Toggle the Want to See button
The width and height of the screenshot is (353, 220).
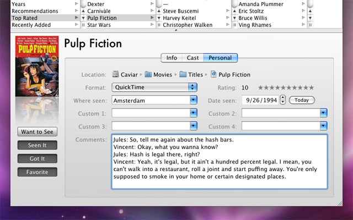point(37,132)
